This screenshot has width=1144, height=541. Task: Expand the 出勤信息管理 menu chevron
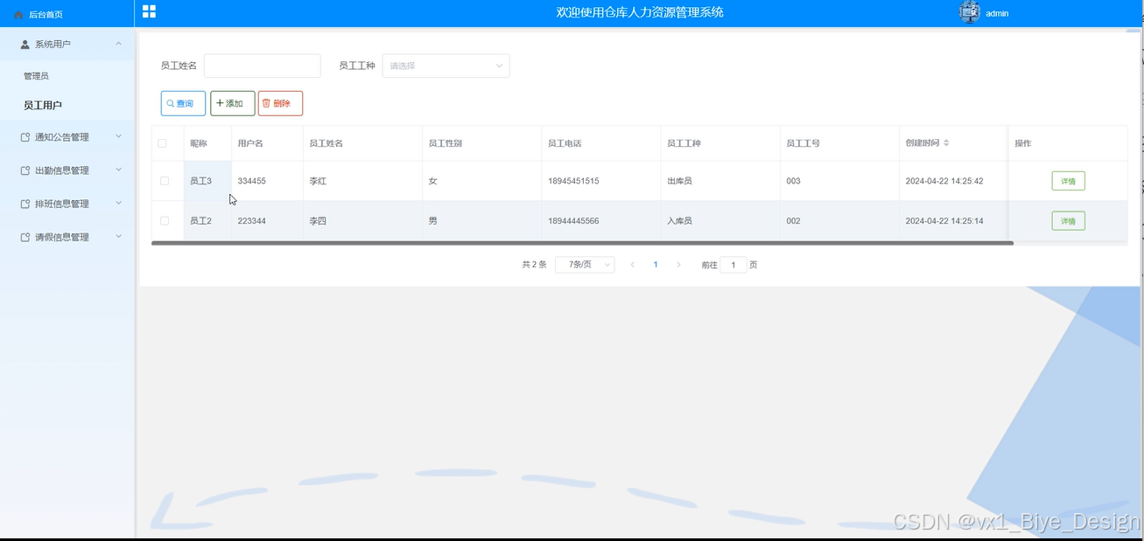pos(119,170)
